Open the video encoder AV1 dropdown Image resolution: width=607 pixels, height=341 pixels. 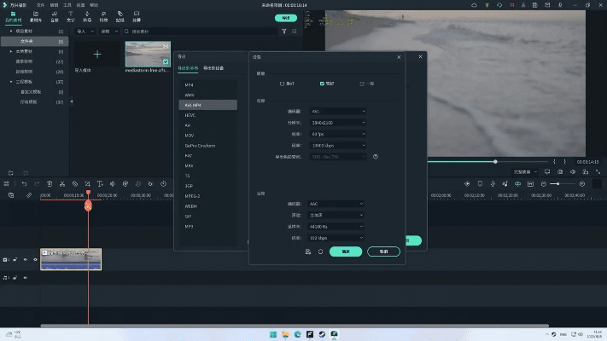pos(337,112)
